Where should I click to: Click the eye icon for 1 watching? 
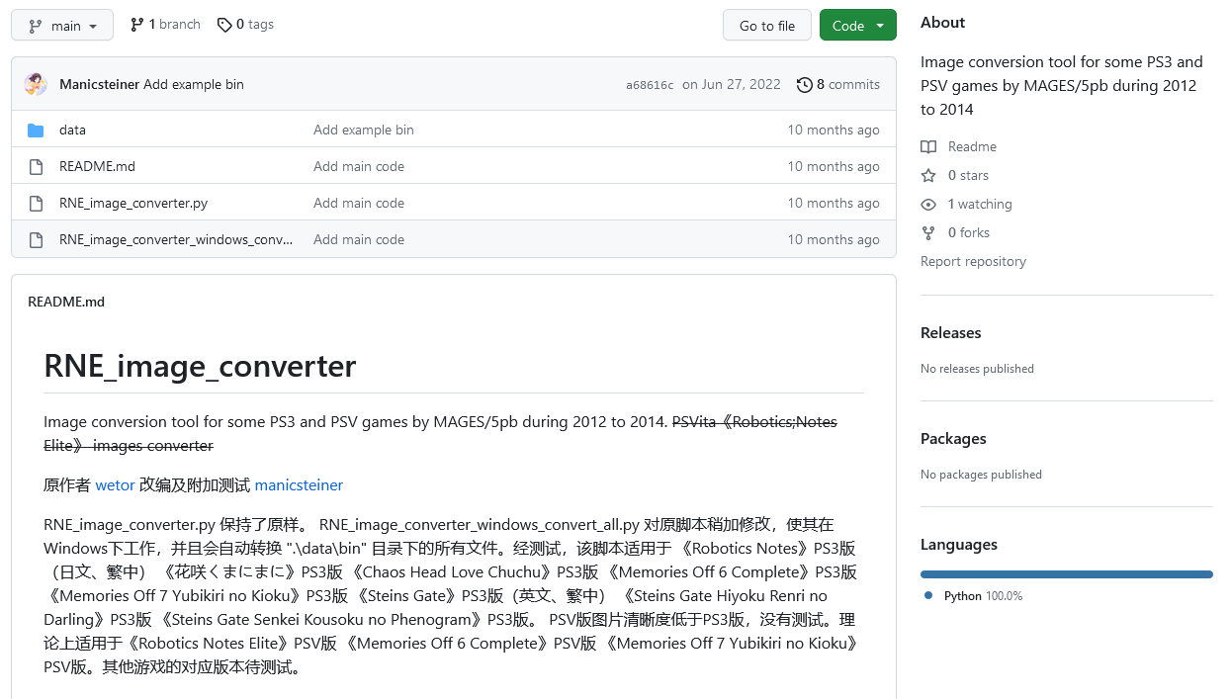click(928, 205)
